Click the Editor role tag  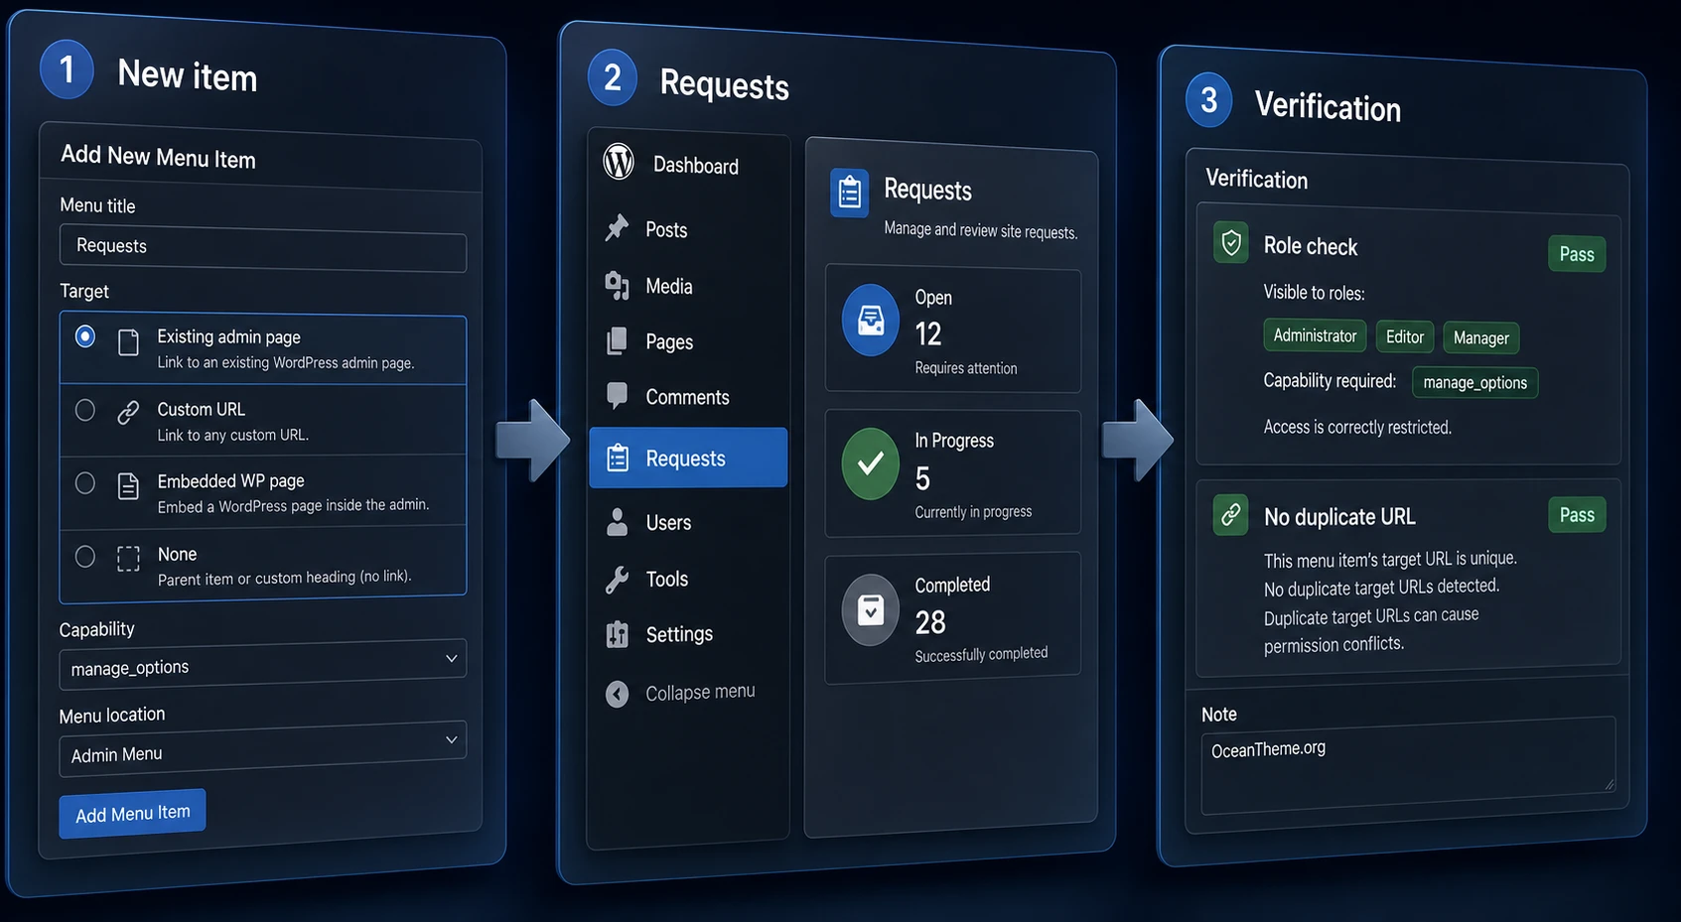[1405, 336]
